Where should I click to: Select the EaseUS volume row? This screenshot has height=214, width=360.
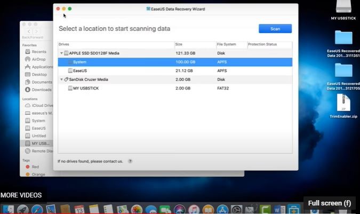pos(175,71)
